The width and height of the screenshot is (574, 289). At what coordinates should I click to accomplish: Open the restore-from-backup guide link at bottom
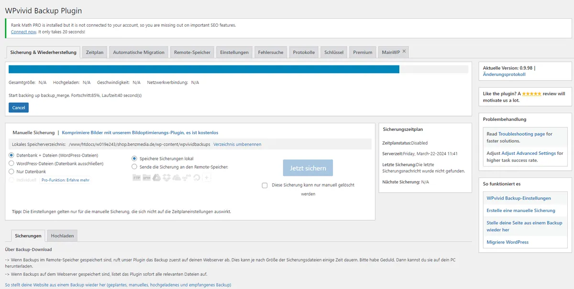pos(118,285)
